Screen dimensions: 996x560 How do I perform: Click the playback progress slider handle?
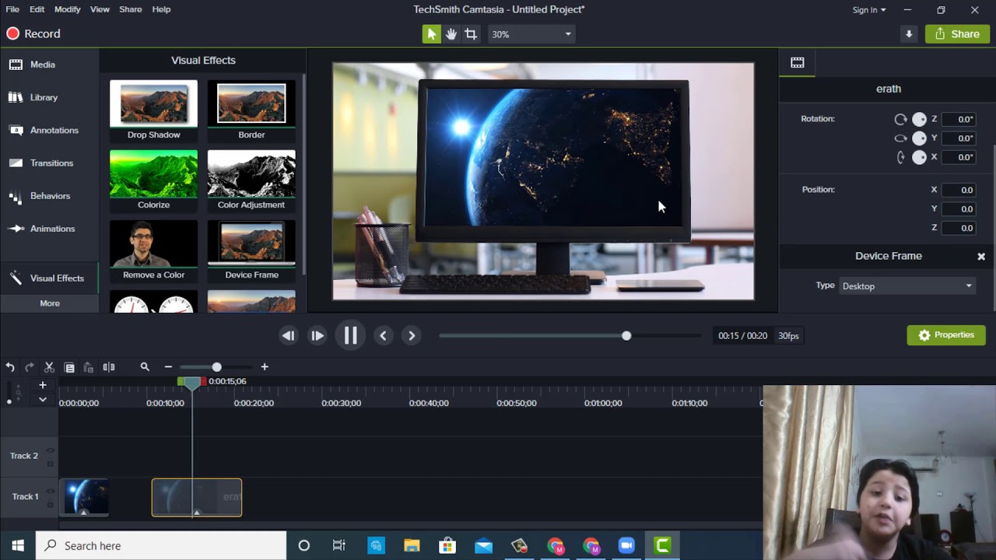coord(626,336)
